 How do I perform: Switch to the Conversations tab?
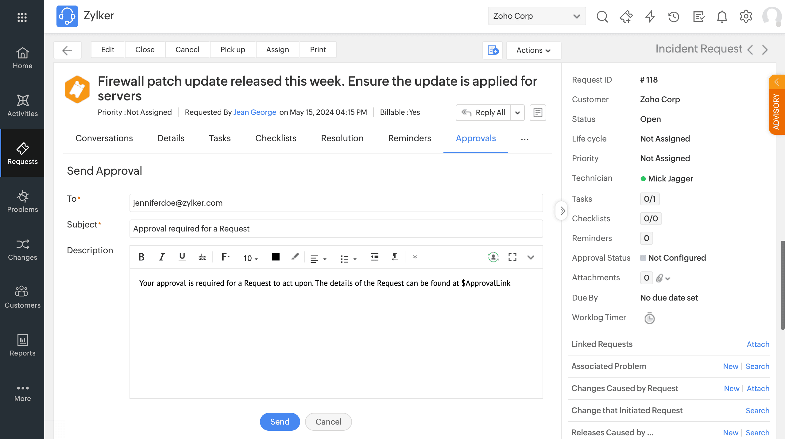(x=104, y=138)
